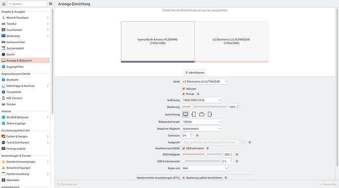Open the hamburger menu next to search
Viewport: 339px width, 188px height.
point(51,3)
